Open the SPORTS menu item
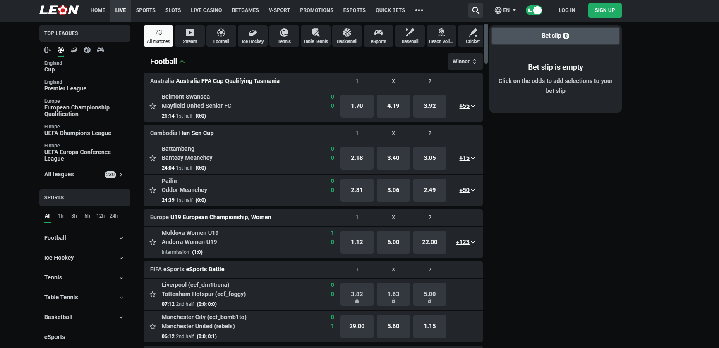Viewport: 719px width, 348px height. click(x=146, y=10)
